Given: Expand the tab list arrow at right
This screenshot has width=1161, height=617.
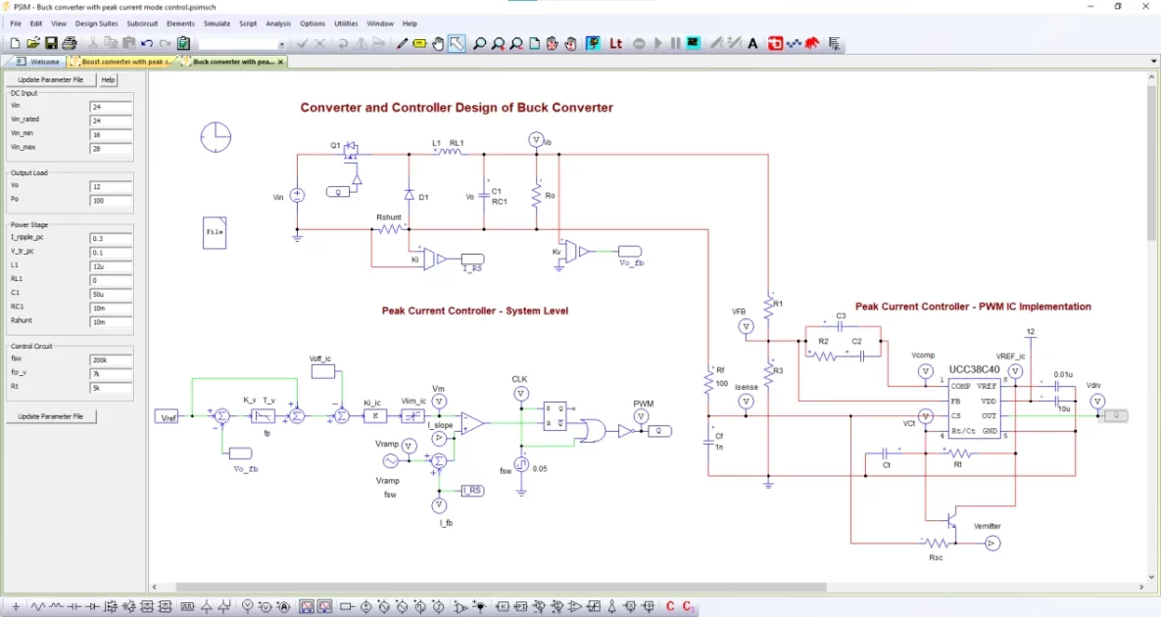Looking at the screenshot, I should pyautogui.click(x=1153, y=61).
